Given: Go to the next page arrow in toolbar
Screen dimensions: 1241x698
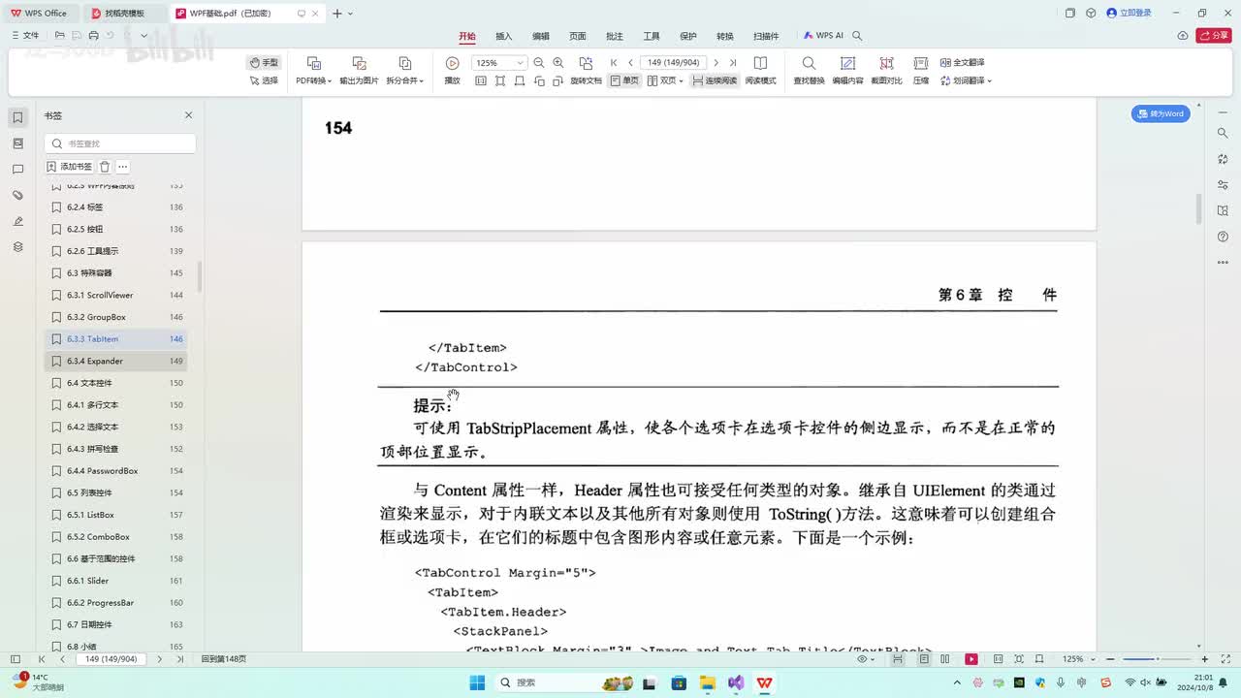Looking at the screenshot, I should tap(716, 62).
